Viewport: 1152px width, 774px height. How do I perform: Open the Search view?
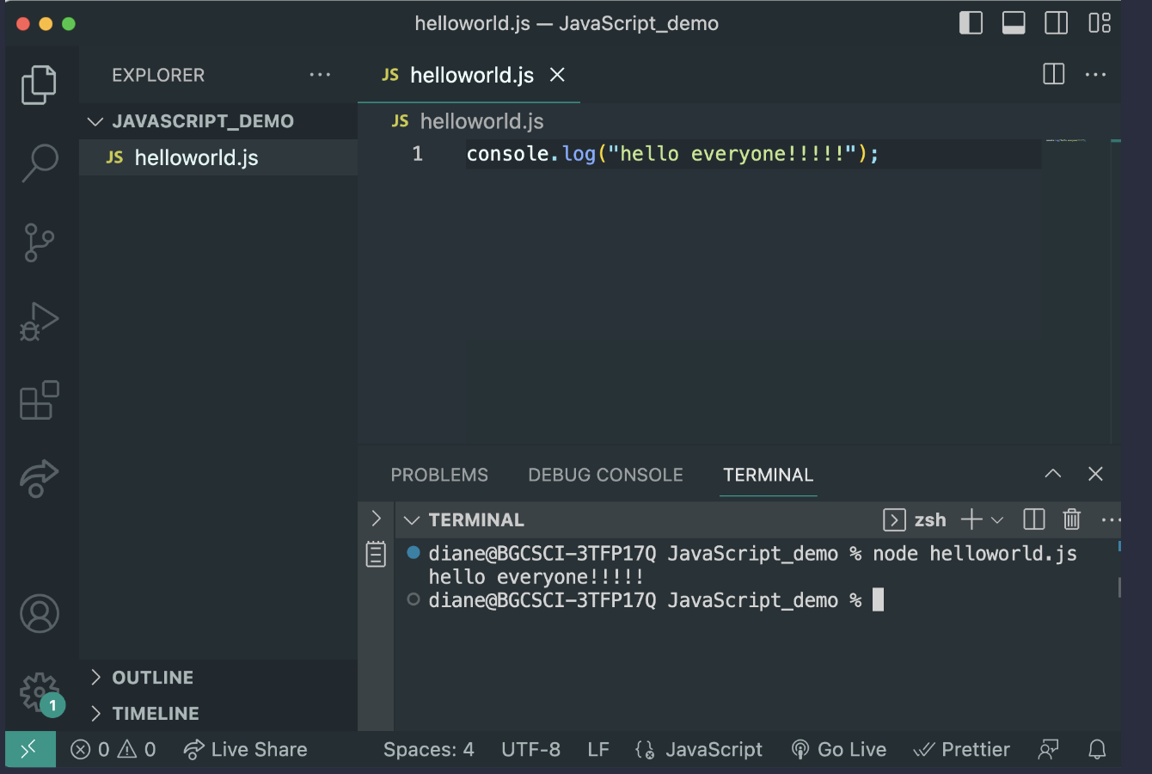[39, 163]
